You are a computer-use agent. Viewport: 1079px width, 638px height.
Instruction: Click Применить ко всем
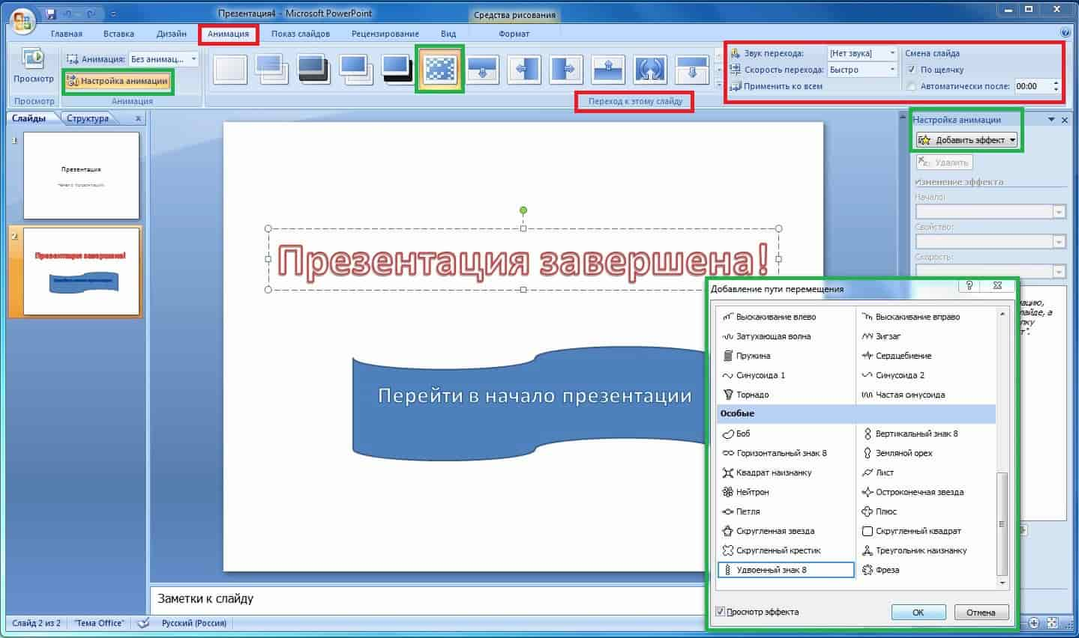pyautogui.click(x=776, y=86)
